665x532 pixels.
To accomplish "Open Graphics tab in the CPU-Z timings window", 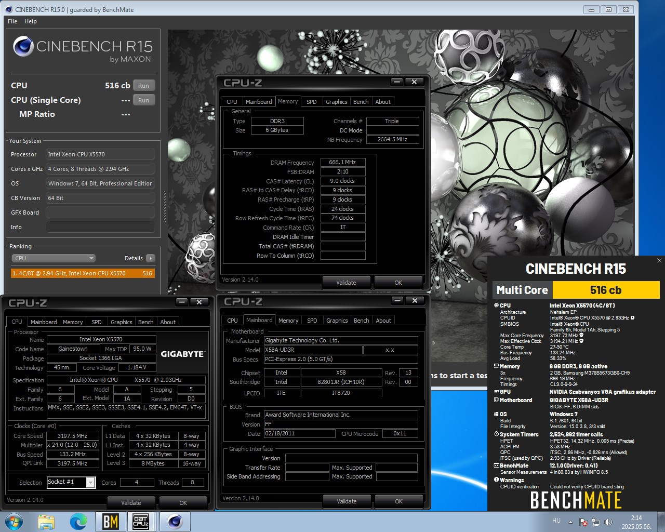I will (337, 102).
